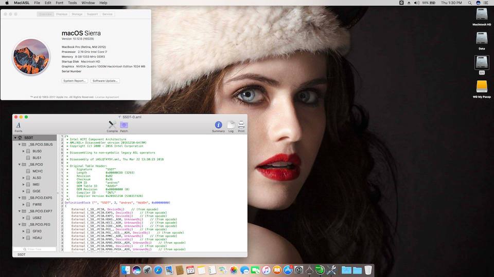
Task: Switch to the Displays tab
Action: 62,14
